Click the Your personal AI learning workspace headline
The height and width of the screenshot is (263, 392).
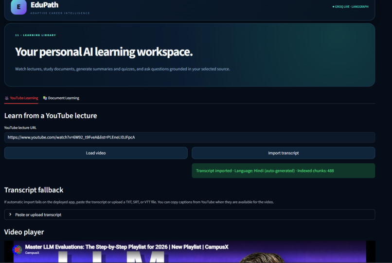tap(104, 52)
